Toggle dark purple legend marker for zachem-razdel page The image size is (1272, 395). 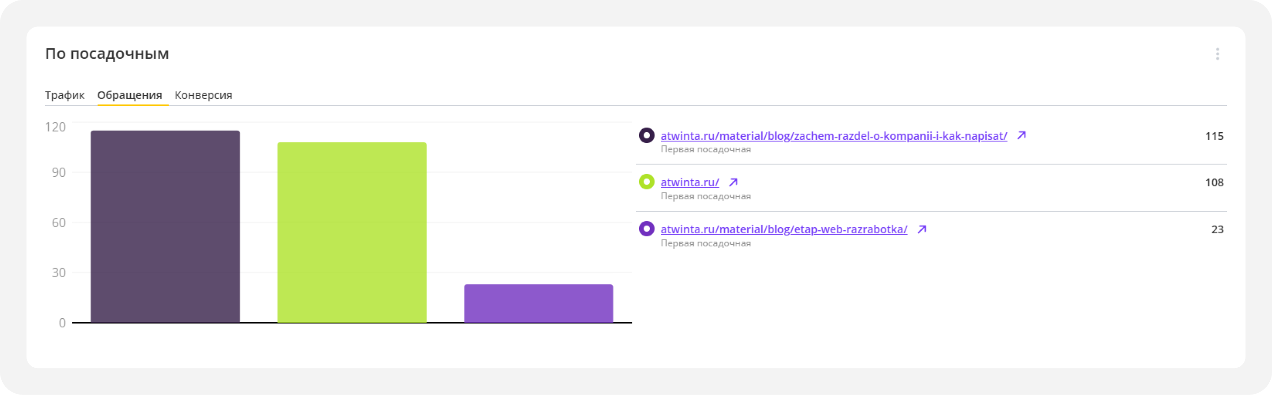tap(646, 136)
